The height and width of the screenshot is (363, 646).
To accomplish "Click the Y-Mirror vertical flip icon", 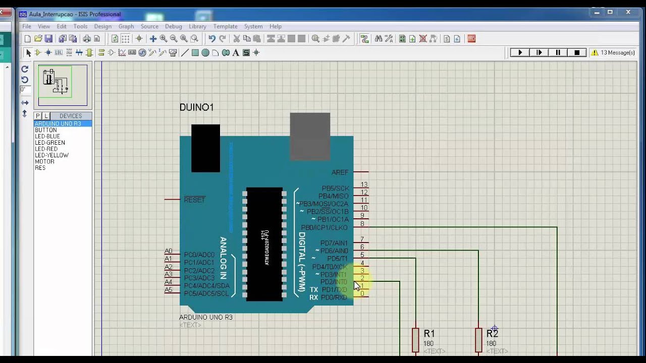I will coord(25,113).
